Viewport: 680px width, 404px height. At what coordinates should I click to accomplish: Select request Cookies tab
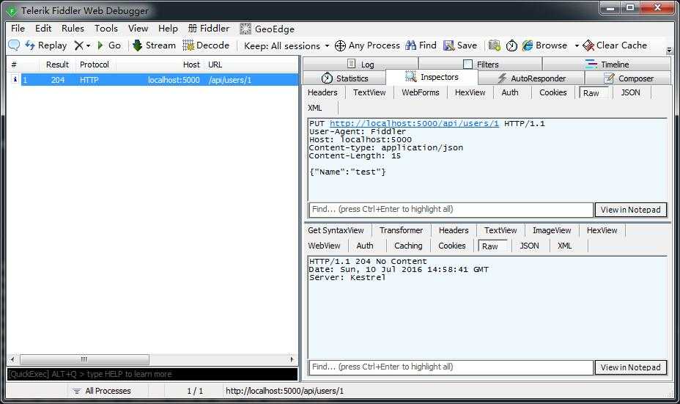click(x=553, y=92)
